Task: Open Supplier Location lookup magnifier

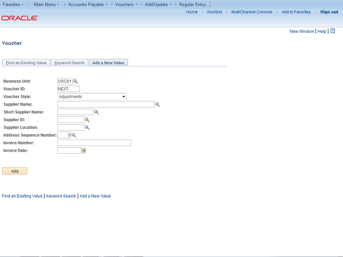Action: pyautogui.click(x=87, y=127)
